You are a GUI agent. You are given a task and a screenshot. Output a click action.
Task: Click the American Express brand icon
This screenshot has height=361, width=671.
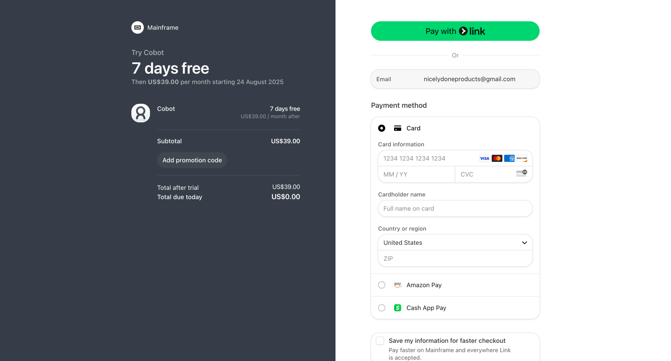point(509,158)
